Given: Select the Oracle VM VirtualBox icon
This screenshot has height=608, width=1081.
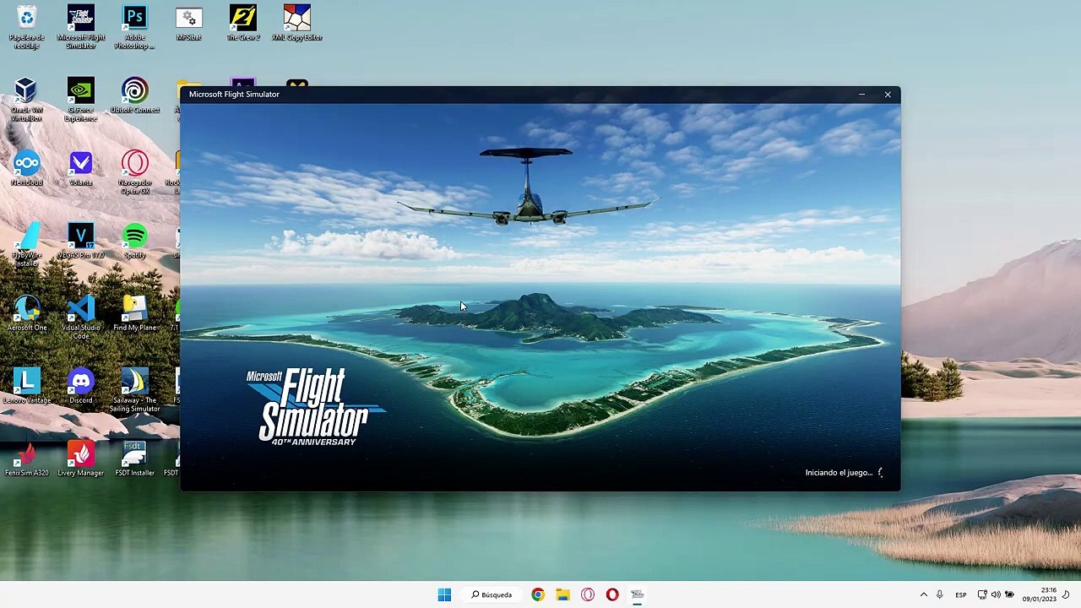Looking at the screenshot, I should [27, 100].
